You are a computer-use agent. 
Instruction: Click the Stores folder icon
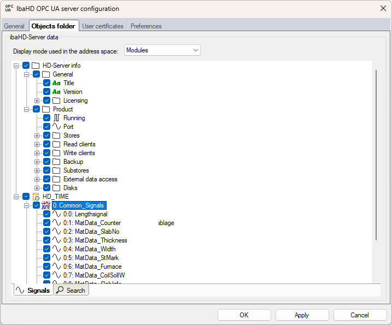pyautogui.click(x=56, y=135)
